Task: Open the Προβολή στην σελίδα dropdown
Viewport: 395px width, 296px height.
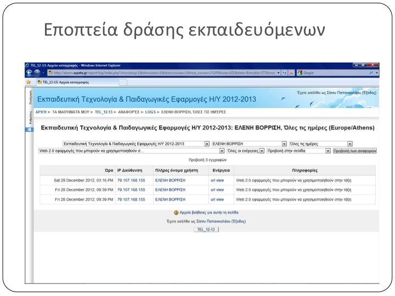Action: tap(298, 151)
